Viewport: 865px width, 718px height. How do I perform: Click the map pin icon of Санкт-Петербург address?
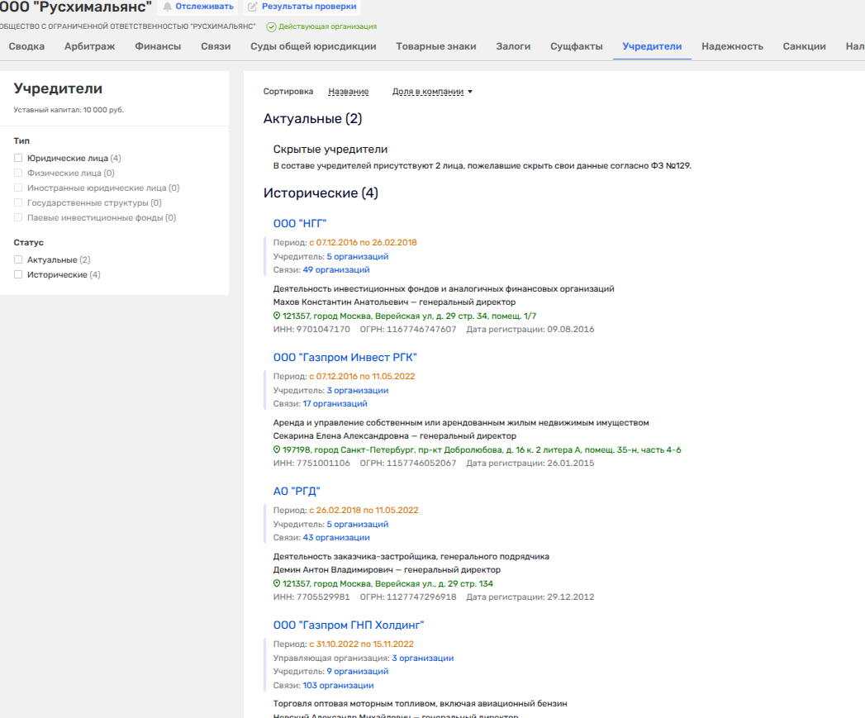[x=277, y=449]
